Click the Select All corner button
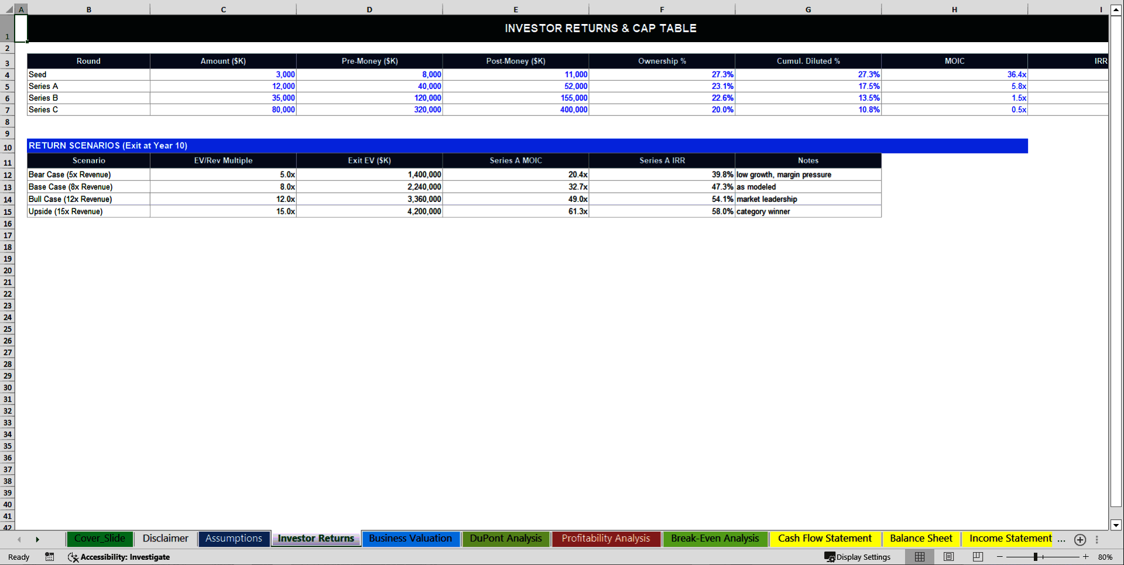 [8, 9]
